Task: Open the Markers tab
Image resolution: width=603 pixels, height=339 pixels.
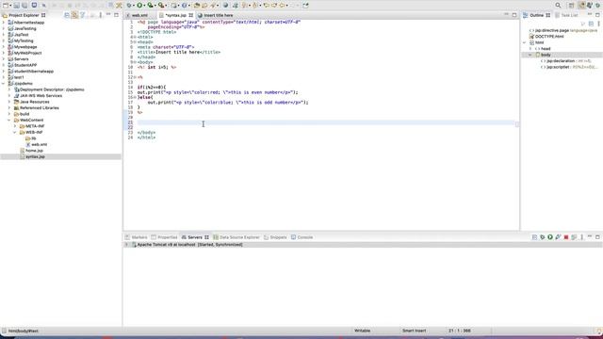Action: point(136,237)
